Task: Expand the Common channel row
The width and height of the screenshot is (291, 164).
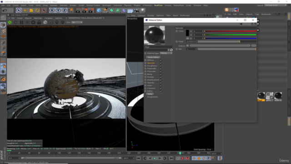Action: (x=145, y=88)
